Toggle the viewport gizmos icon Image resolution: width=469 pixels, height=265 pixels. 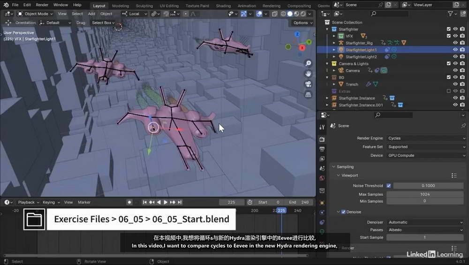(243, 14)
